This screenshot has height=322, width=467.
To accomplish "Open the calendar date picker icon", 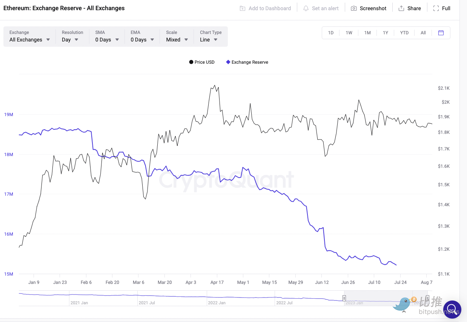I will [x=441, y=33].
